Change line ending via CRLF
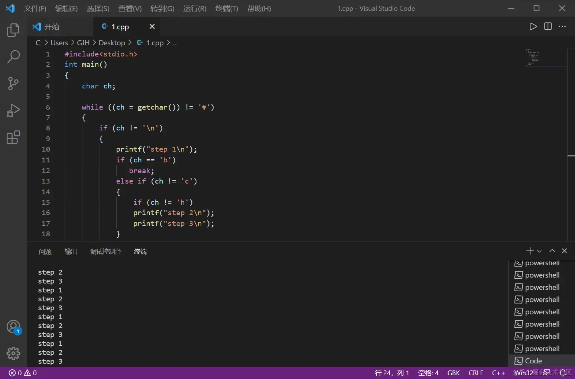The height and width of the screenshot is (379, 575). pos(476,373)
